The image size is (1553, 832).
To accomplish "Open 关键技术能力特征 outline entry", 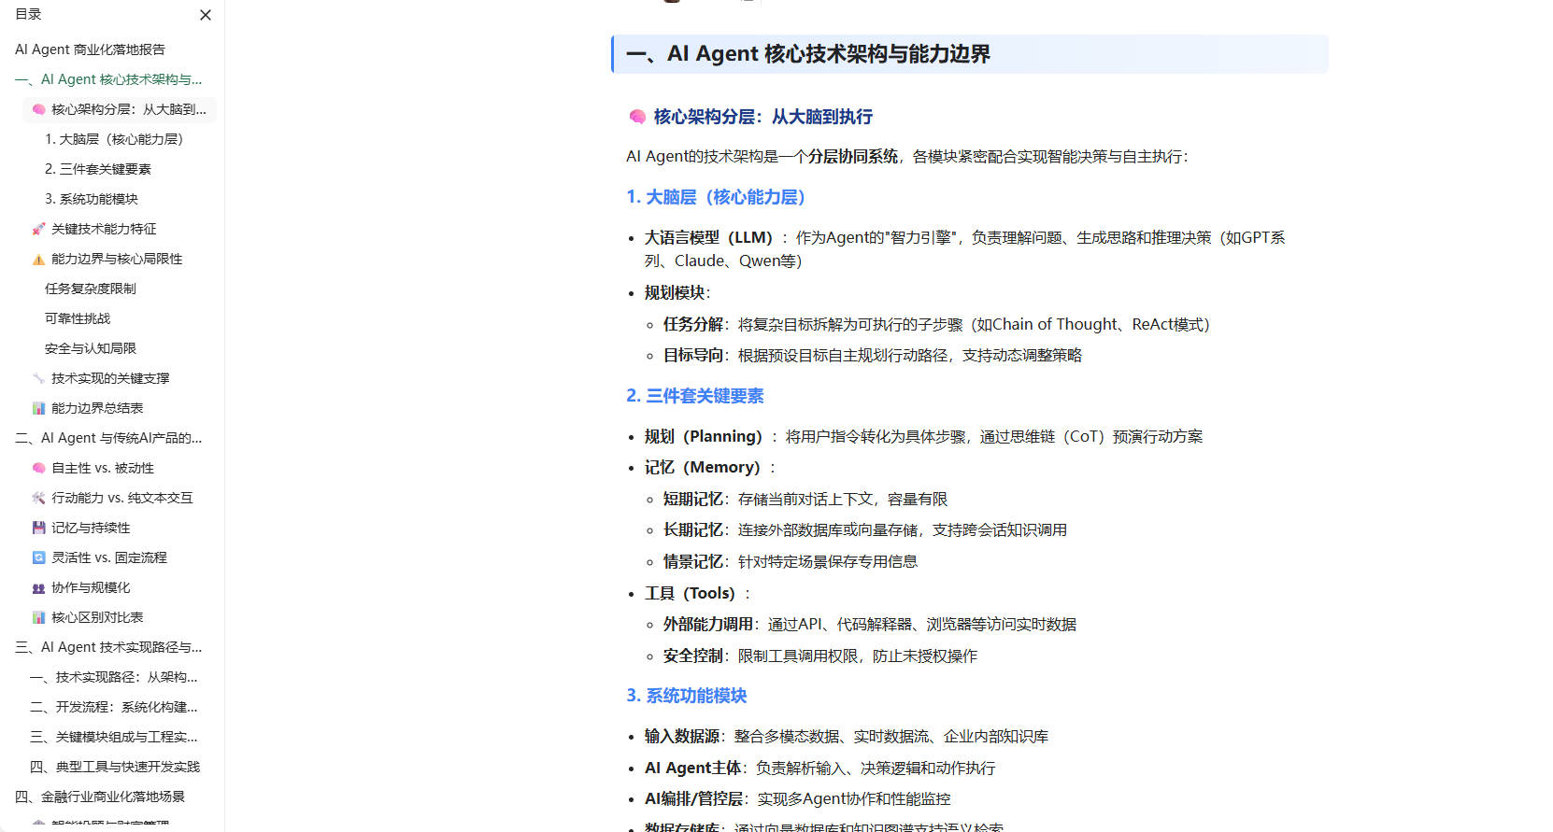I will [x=94, y=229].
